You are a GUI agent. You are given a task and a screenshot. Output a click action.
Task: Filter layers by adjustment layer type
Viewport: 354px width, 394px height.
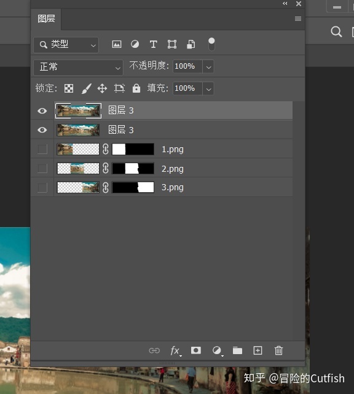pos(135,44)
